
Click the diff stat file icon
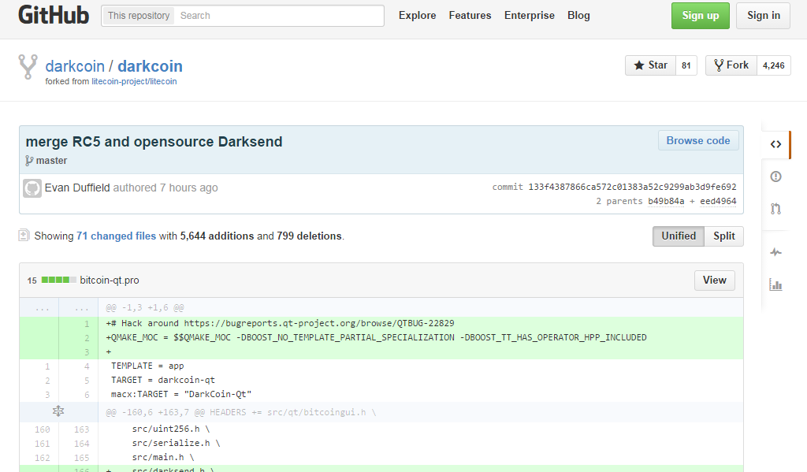point(24,236)
